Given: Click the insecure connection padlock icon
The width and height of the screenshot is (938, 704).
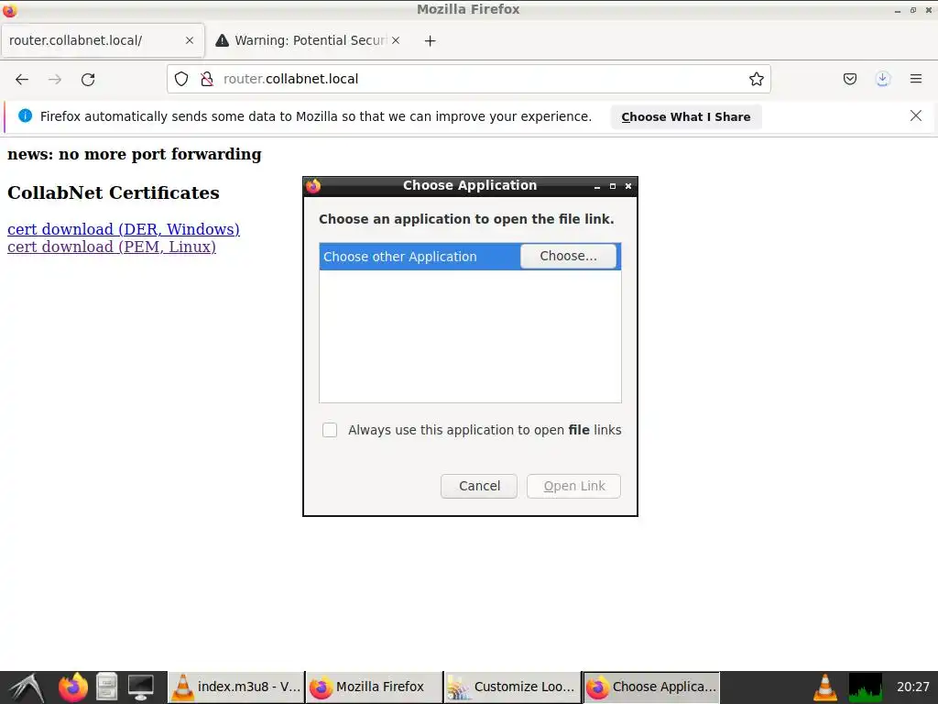Looking at the screenshot, I should 207,79.
